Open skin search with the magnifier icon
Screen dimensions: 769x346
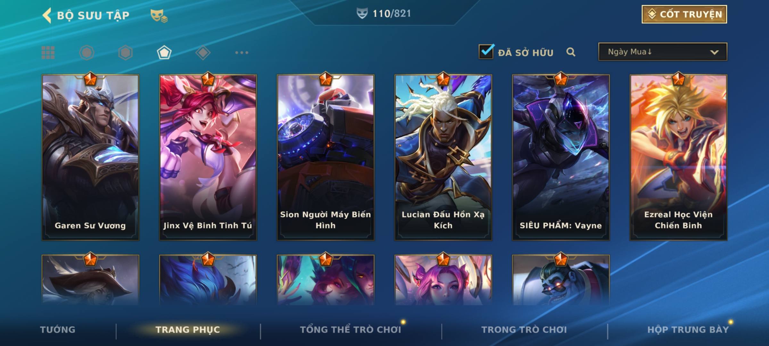[x=571, y=52]
